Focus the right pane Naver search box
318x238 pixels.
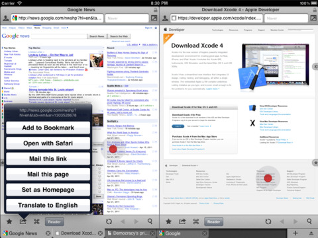286,19
